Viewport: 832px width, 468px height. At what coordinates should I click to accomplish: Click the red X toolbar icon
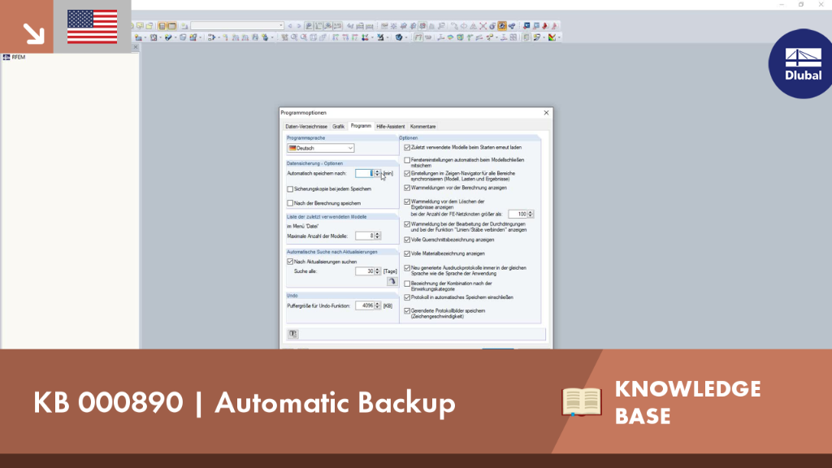pyautogui.click(x=483, y=25)
